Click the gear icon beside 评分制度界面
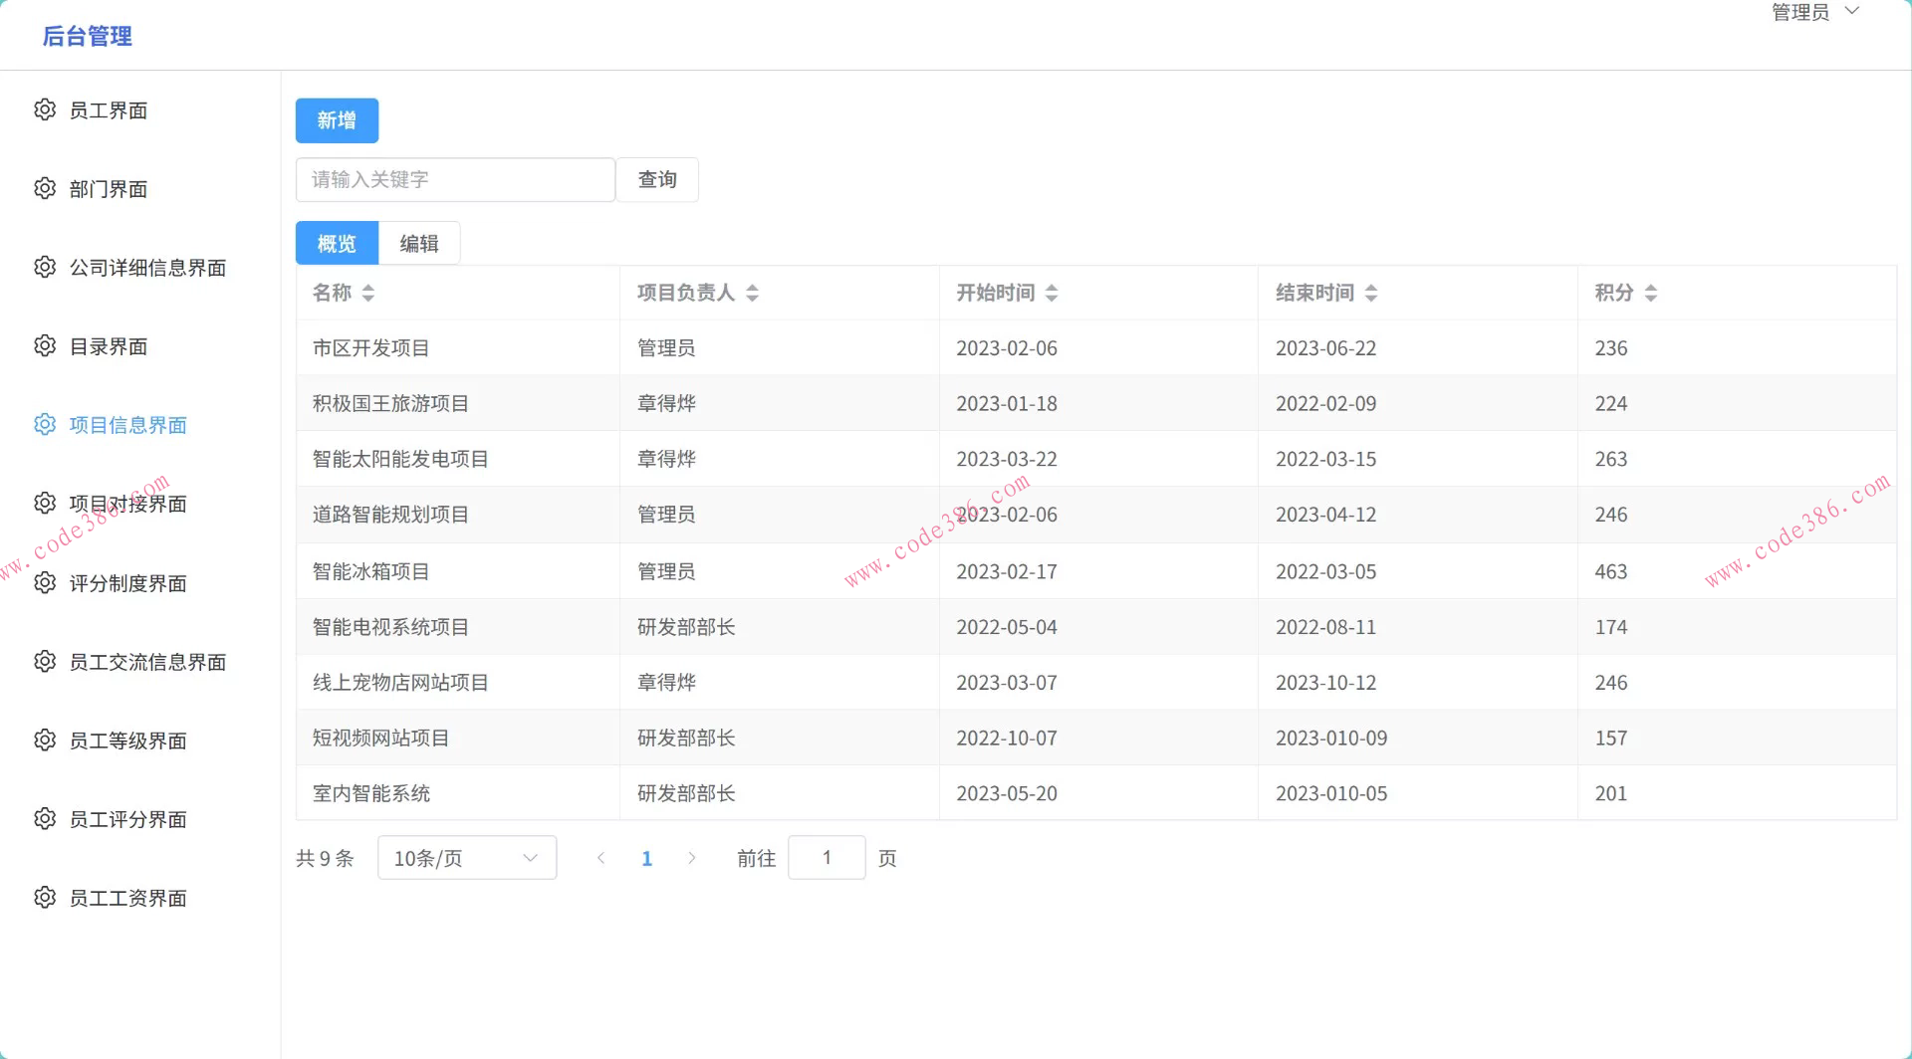The width and height of the screenshot is (1912, 1059). coord(45,582)
